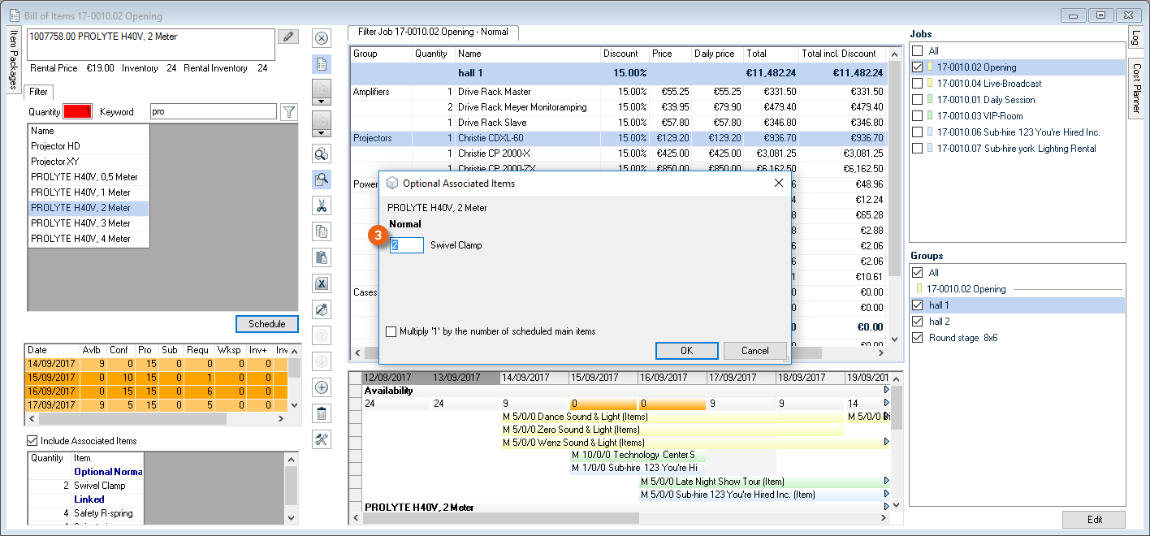1150x536 pixels.
Task: Check the 17-0010.04 Live-Broadcast job checkbox
Action: (917, 84)
